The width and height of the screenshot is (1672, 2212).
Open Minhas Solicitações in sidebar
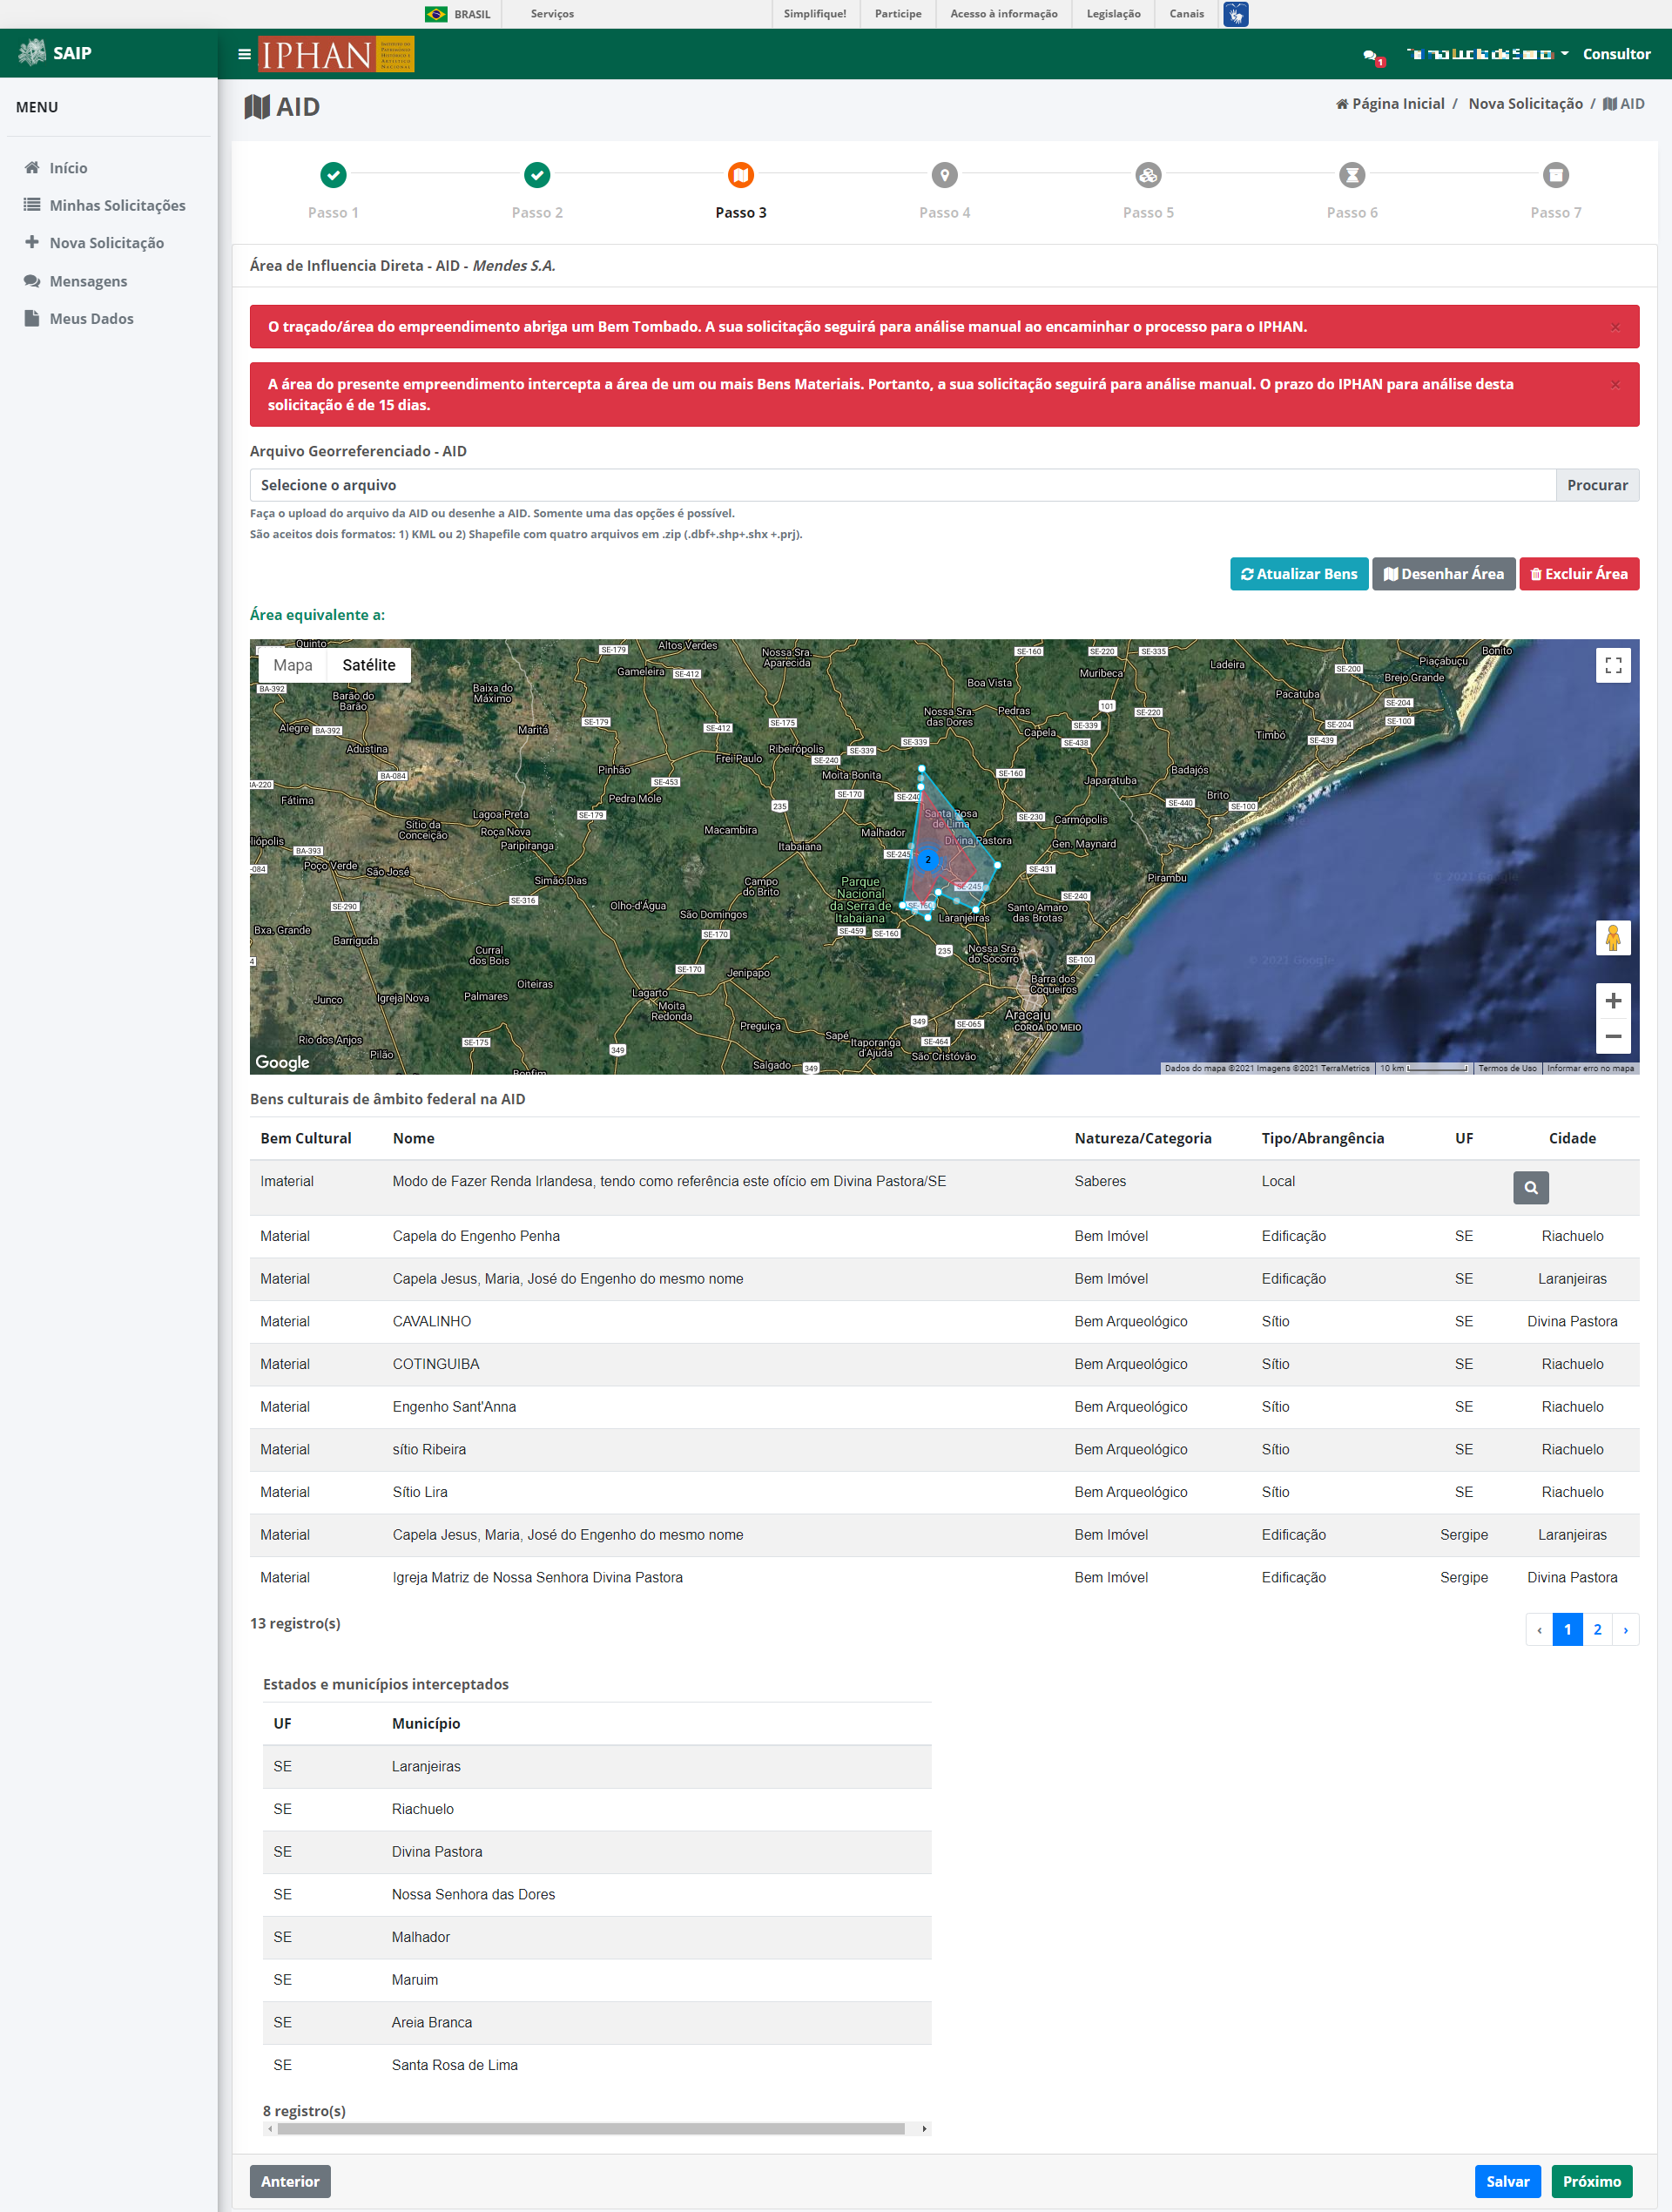[117, 205]
